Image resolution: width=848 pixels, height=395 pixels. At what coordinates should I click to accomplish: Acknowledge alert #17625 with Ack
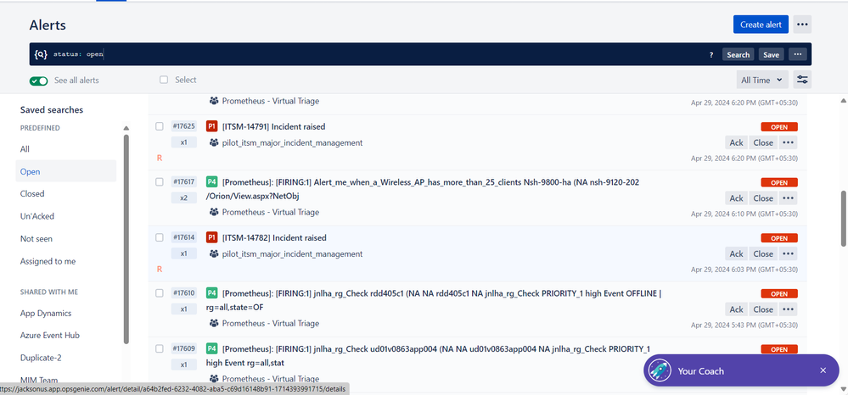pos(736,142)
